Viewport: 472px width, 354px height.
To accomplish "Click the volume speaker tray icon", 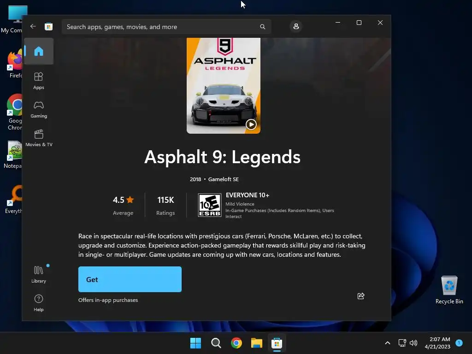I will click(413, 343).
